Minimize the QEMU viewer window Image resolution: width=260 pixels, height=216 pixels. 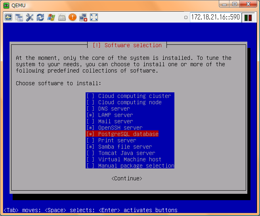coord(224,4)
